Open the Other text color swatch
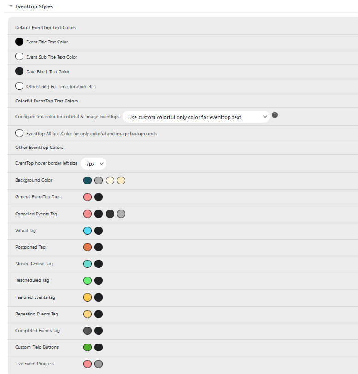Viewport: 358px width, 374px height. click(19, 86)
